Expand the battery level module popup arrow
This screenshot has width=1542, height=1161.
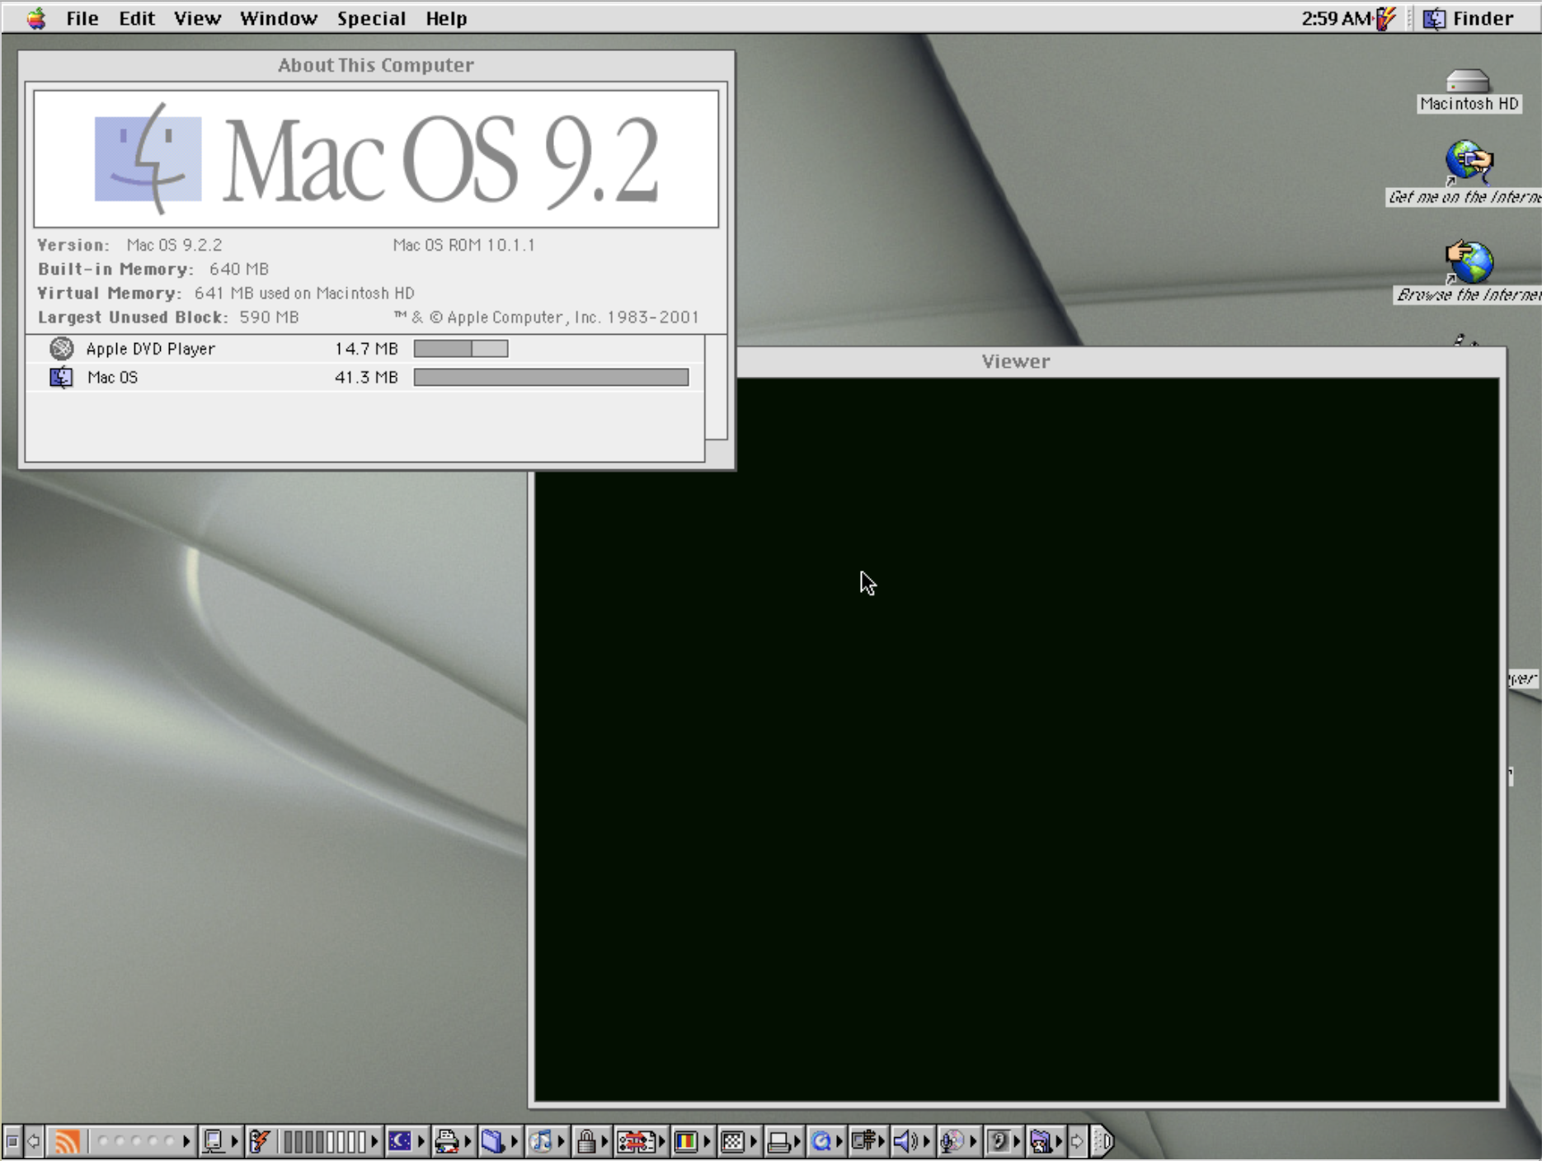tap(374, 1141)
